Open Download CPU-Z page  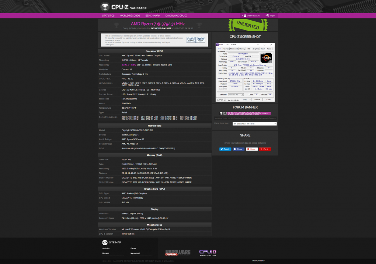[176, 15]
